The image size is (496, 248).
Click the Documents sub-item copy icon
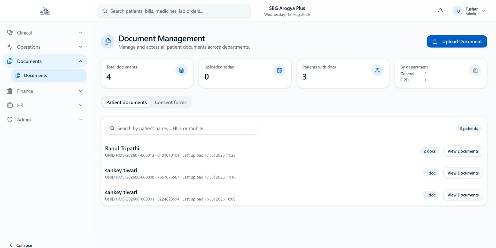coord(18,75)
